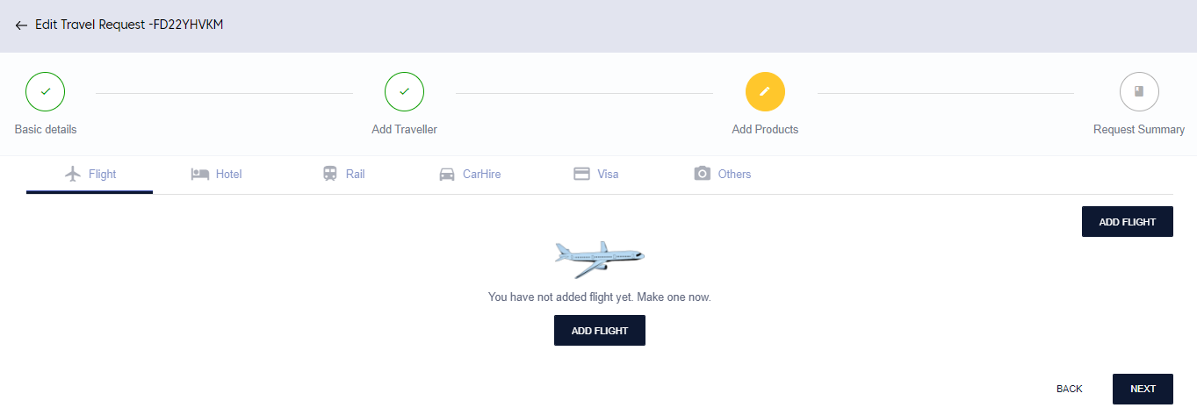Click the Request Summary step icon
The image size is (1197, 415).
(1139, 91)
